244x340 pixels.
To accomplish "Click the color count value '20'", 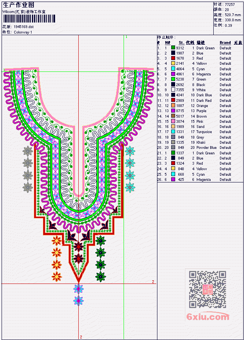I will (227, 9).
